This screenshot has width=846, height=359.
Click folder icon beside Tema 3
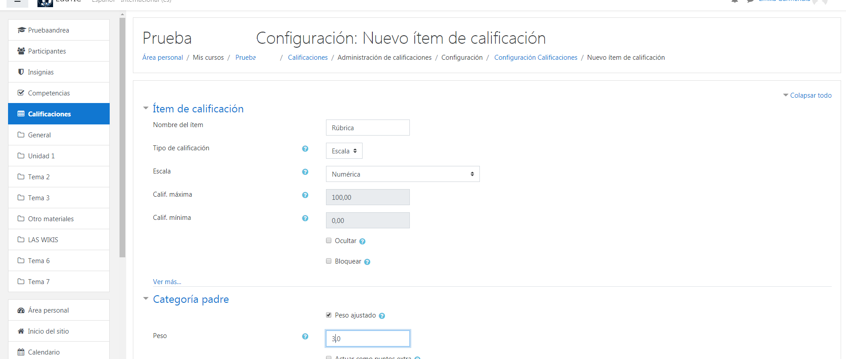coord(21,198)
